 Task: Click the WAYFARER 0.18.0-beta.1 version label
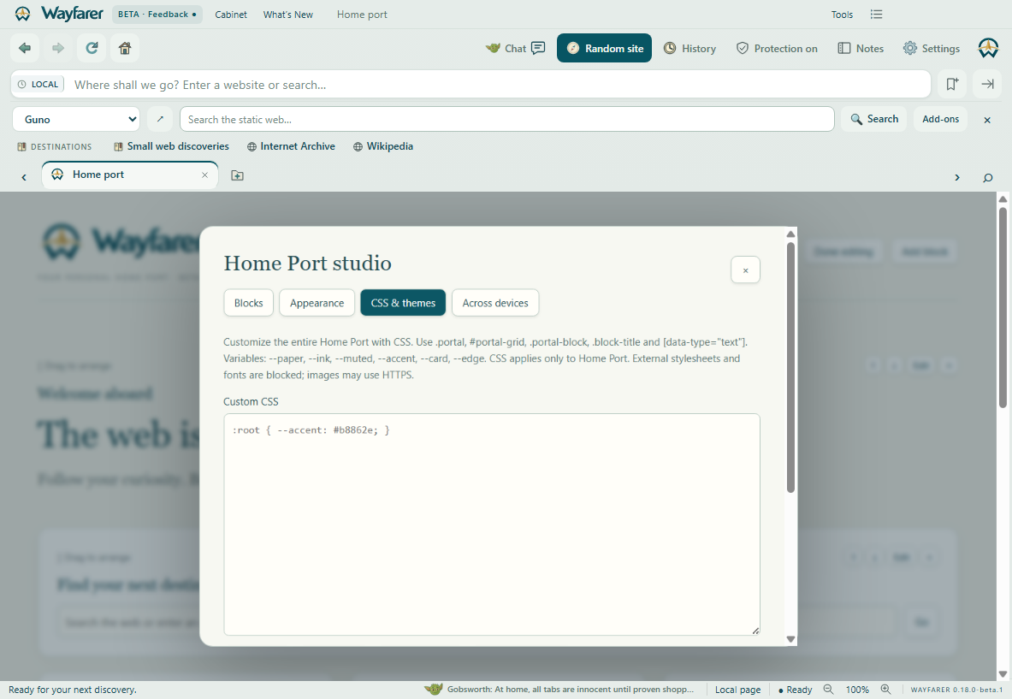[x=956, y=690]
